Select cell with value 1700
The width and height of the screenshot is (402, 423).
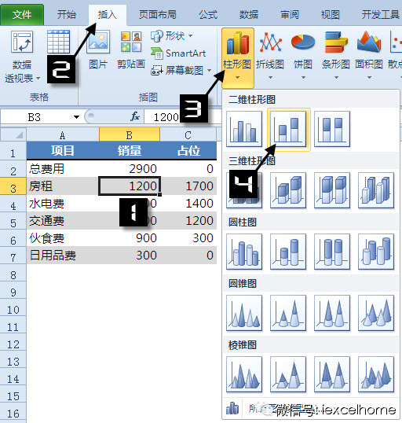click(x=188, y=186)
